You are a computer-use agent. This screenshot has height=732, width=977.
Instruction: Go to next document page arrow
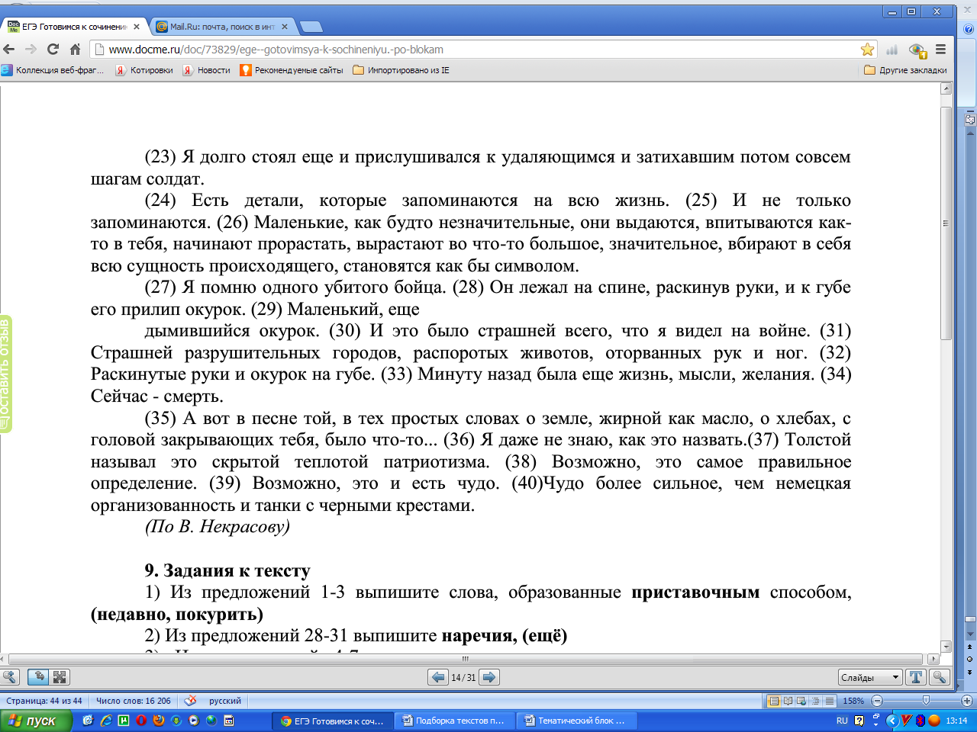pyautogui.click(x=490, y=677)
